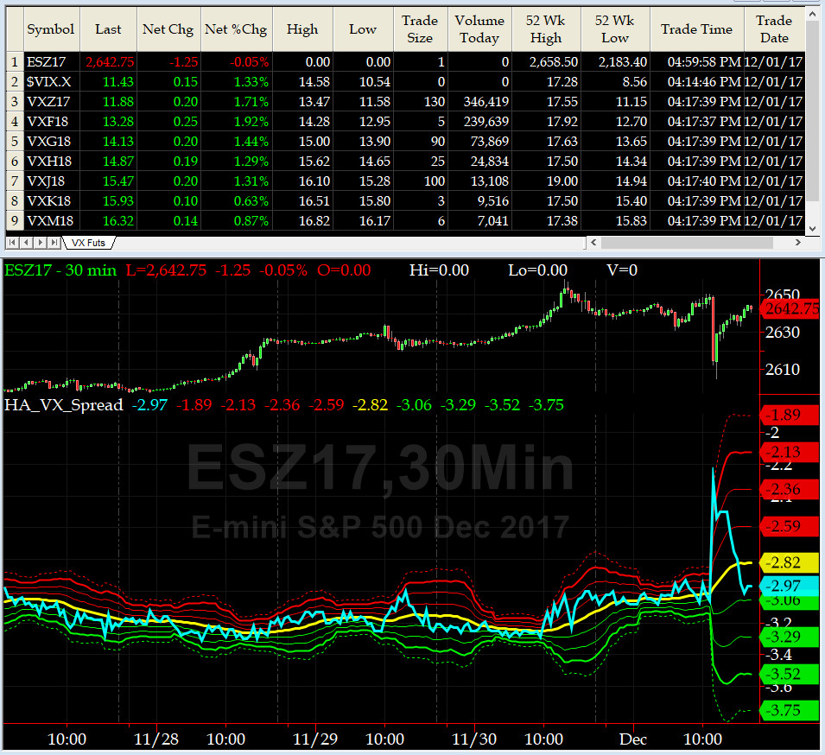The width and height of the screenshot is (825, 755).
Task: Go to next sheet tab arrow
Action: tap(40, 243)
